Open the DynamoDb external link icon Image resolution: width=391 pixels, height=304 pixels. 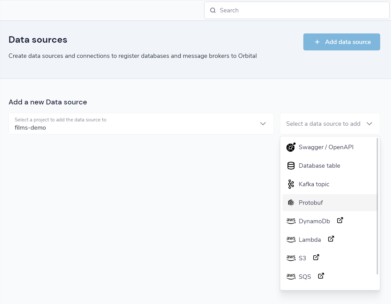[340, 220]
